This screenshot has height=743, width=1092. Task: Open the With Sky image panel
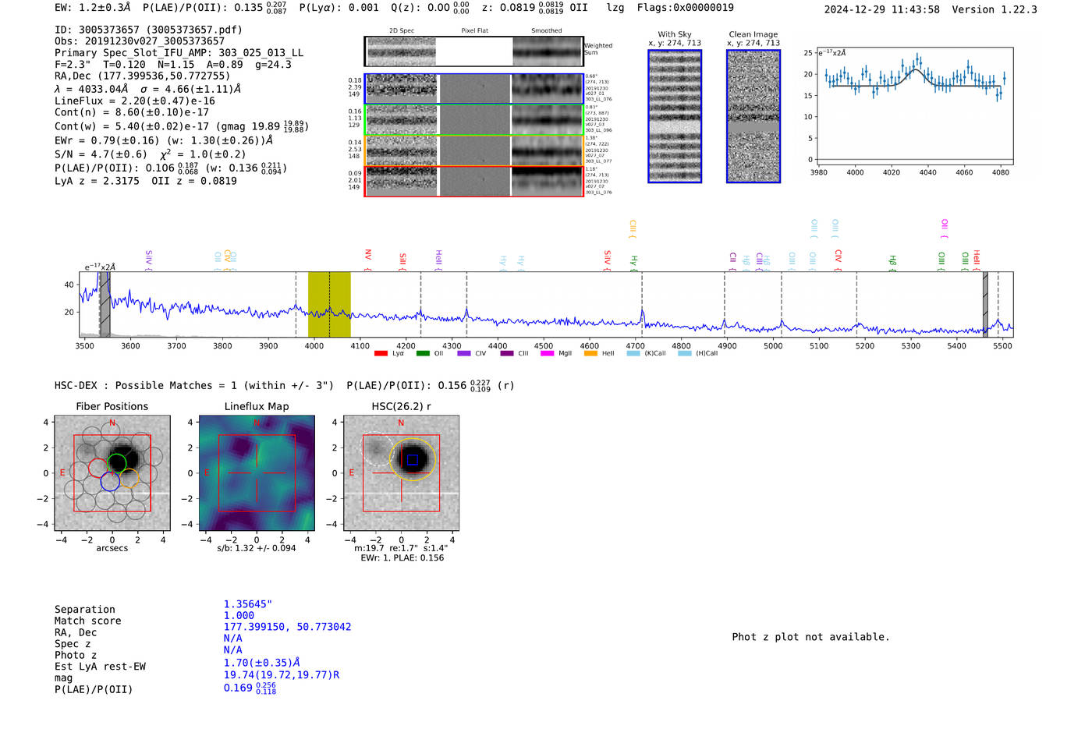tap(675, 116)
